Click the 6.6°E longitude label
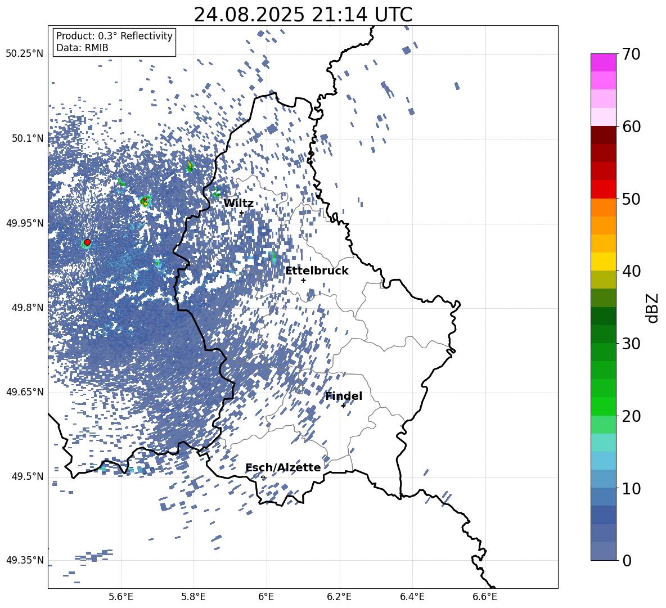Screen dimensions: 666x608 click(x=485, y=597)
